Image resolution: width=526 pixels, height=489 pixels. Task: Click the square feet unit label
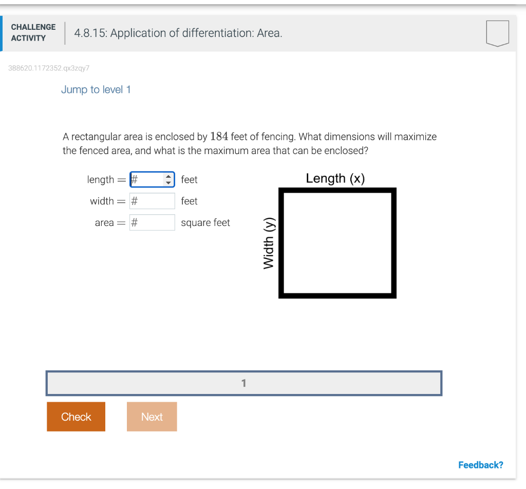[x=205, y=222]
